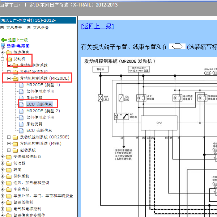This screenshot has width=217, height=217.
Task: Click the wiring diagram CPU block
Action: tap(159, 123)
